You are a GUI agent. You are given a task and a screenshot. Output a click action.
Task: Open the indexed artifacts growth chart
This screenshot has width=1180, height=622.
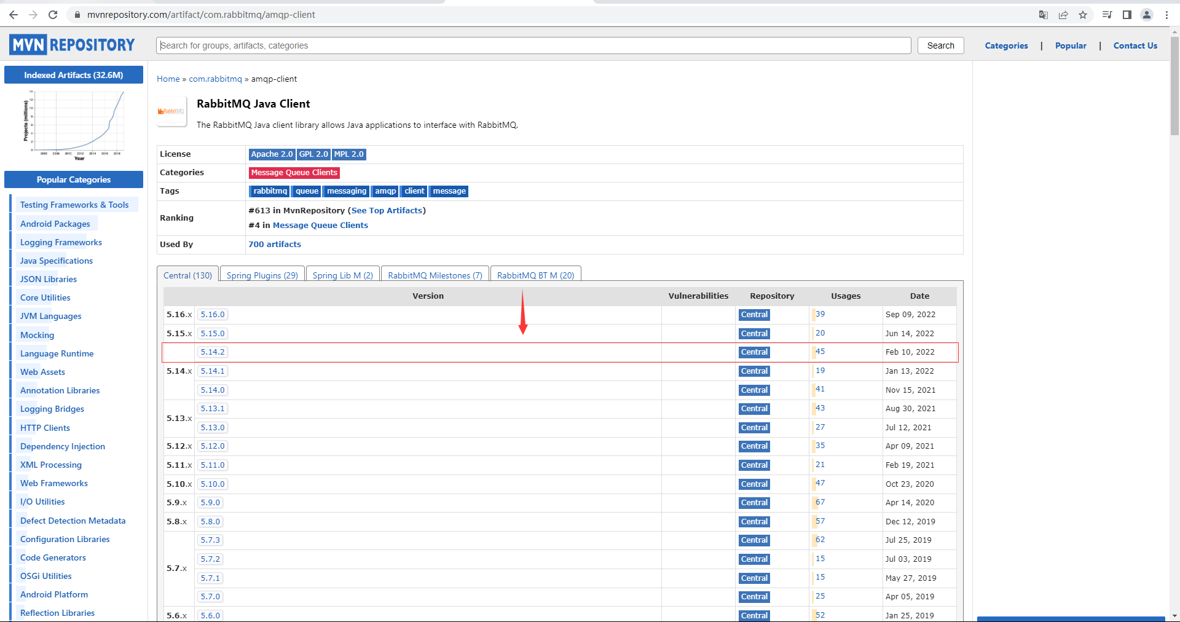click(x=74, y=125)
